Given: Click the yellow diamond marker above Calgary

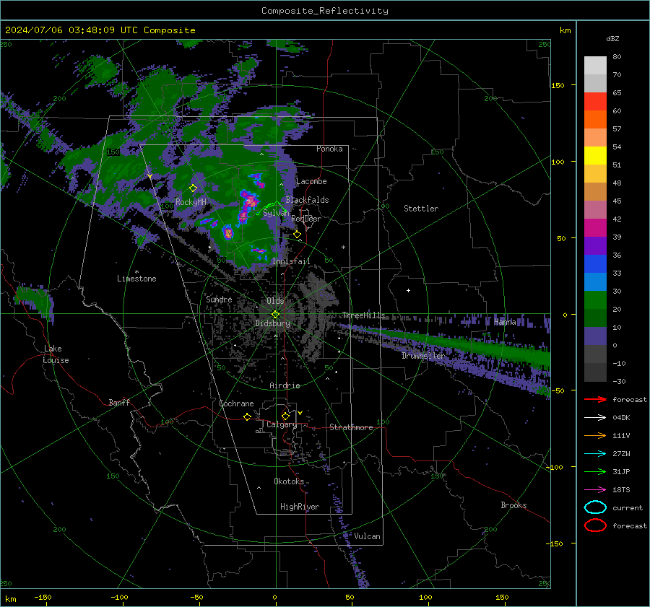Looking at the screenshot, I should point(285,416).
